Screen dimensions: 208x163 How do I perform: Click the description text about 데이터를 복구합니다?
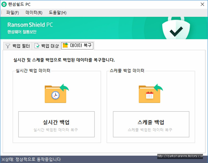pos(64,60)
